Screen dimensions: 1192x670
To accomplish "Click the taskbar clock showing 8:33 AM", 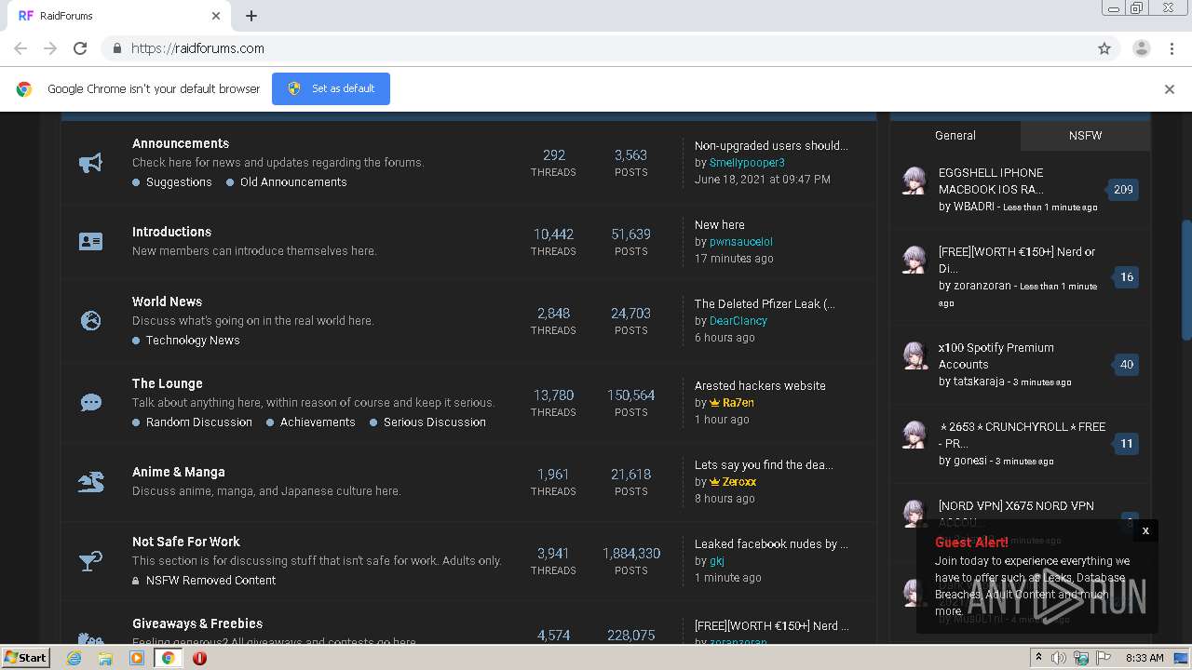I will click(1145, 658).
